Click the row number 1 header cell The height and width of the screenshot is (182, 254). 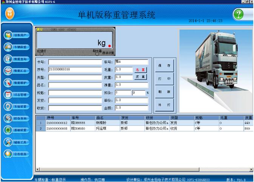41,123
